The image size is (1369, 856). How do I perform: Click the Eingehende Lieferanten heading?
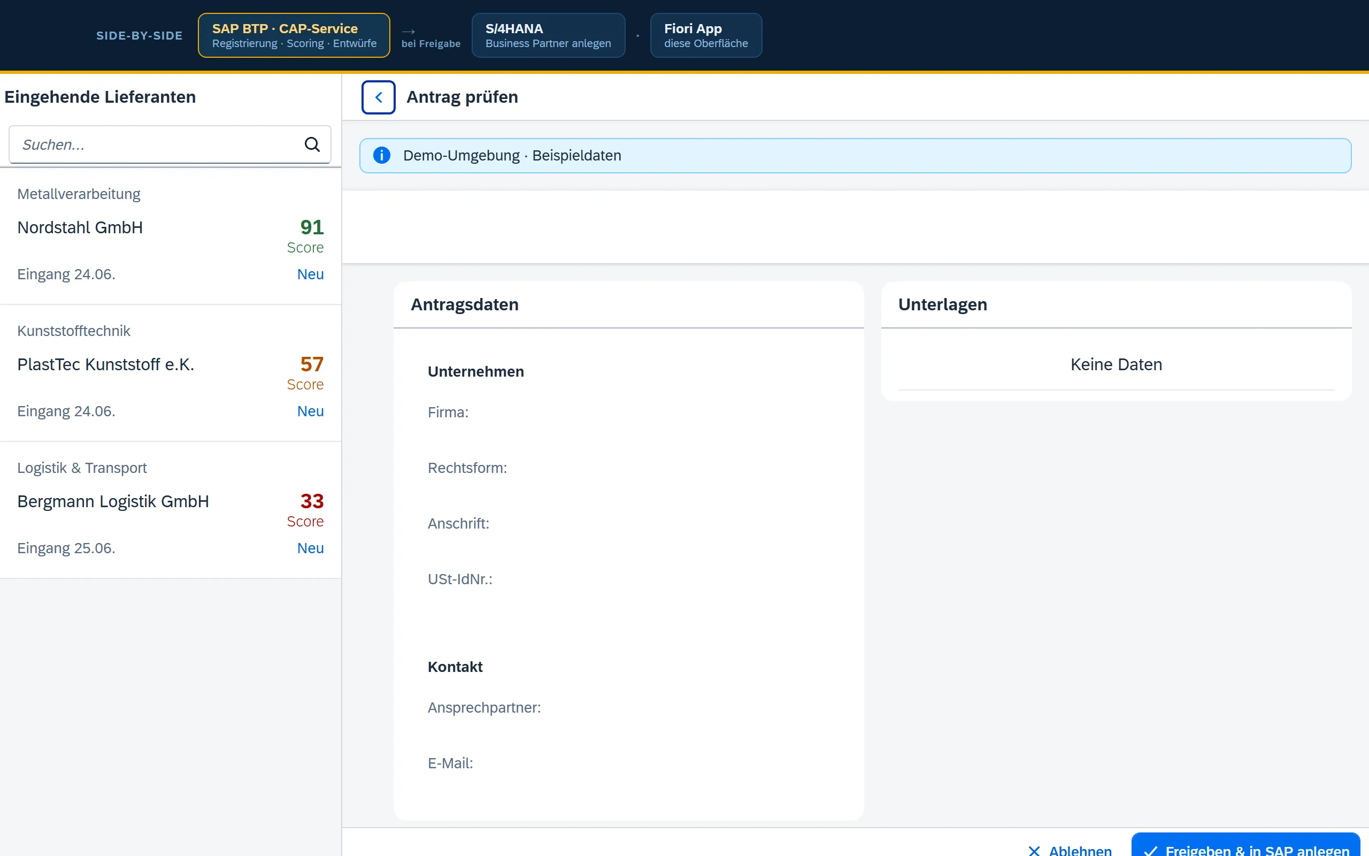[x=100, y=97]
